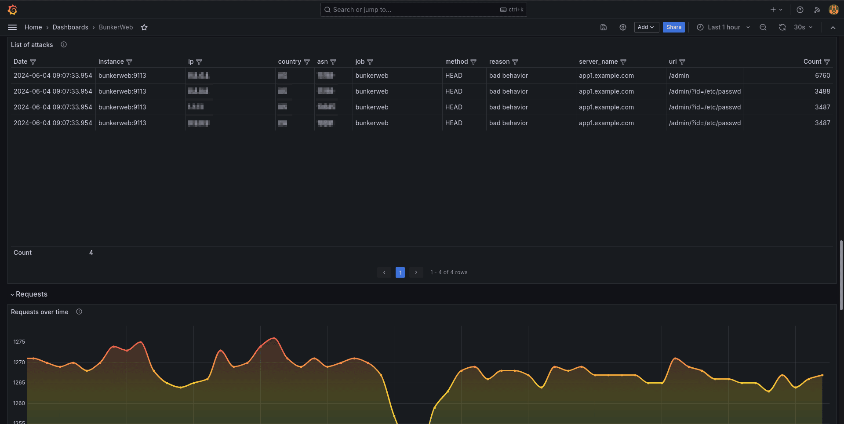Open the Home breadcrumb item
Image resolution: width=844 pixels, height=424 pixels.
33,27
